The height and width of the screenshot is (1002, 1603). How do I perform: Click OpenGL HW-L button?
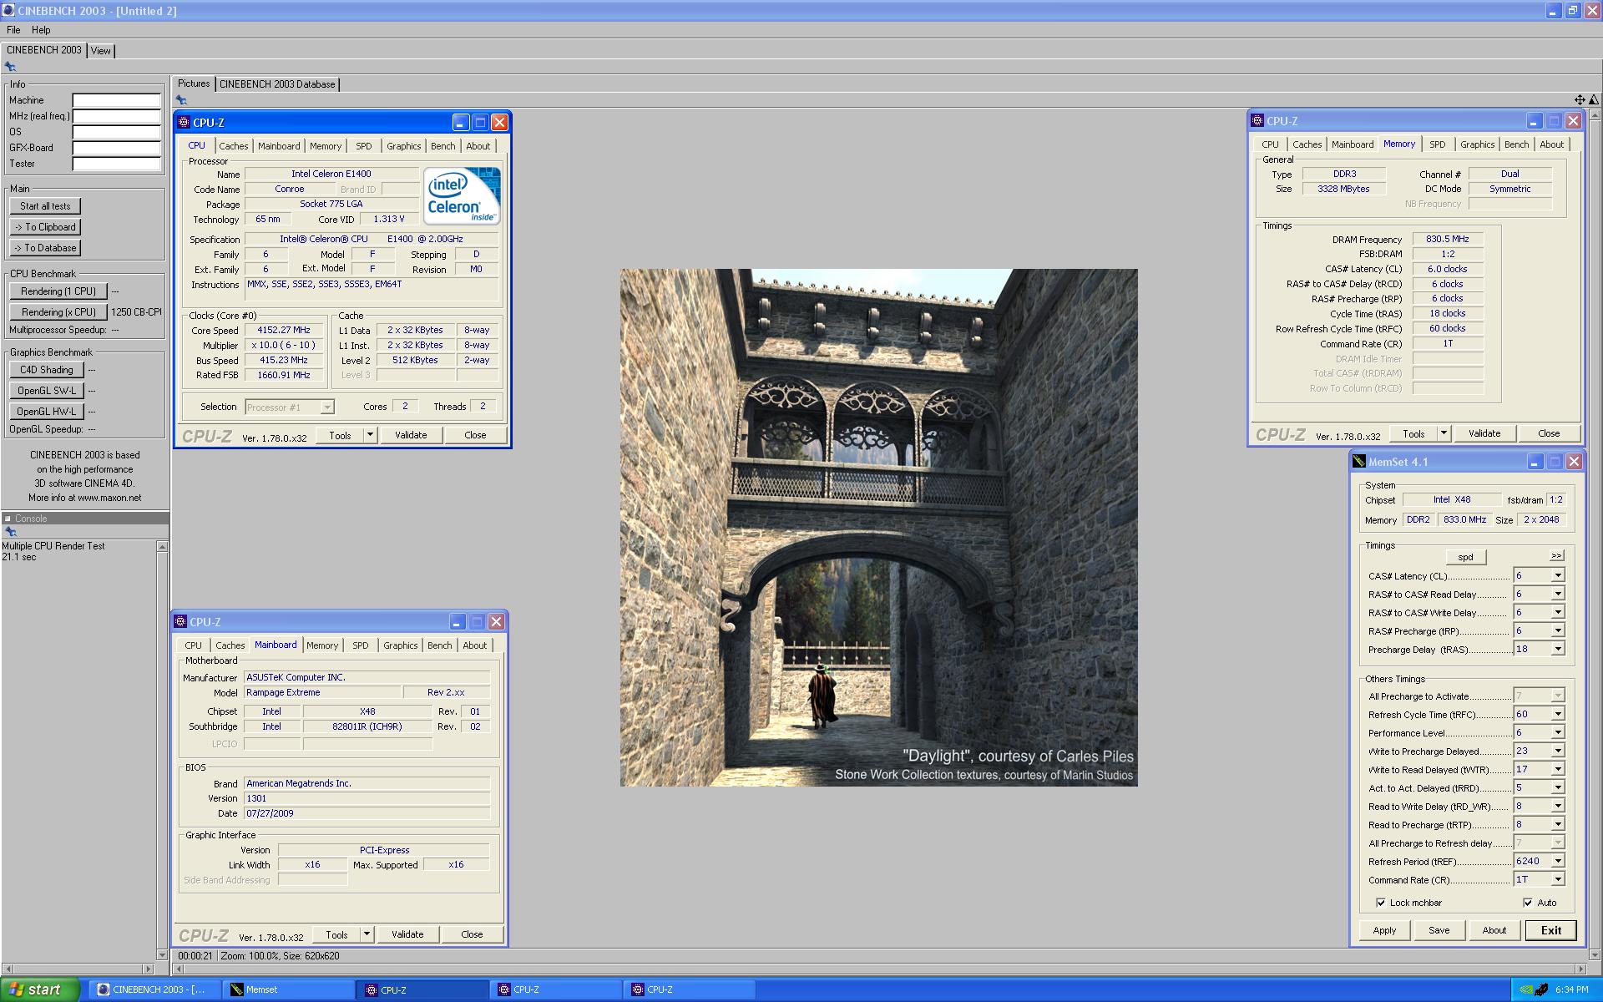pyautogui.click(x=47, y=412)
